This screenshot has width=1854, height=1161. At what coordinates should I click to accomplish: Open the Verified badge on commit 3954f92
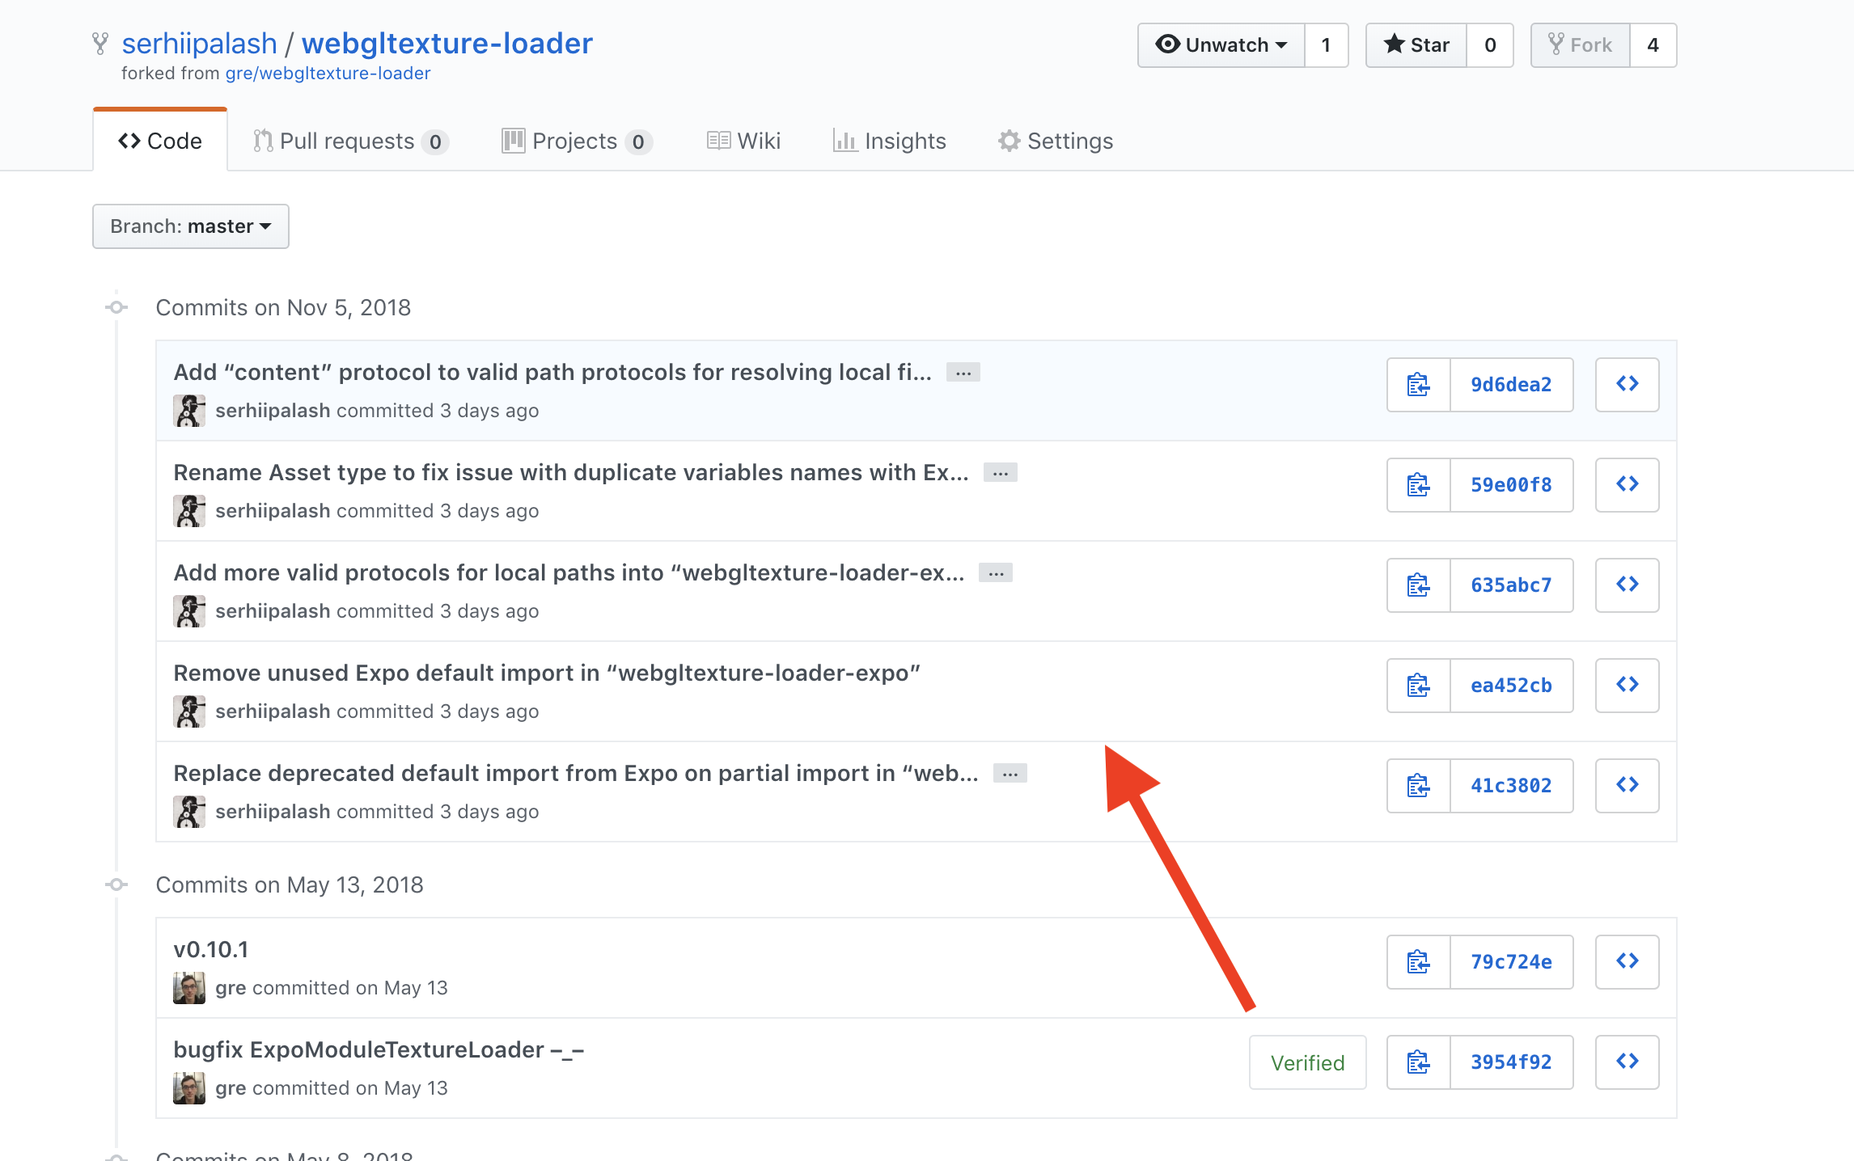1308,1062
